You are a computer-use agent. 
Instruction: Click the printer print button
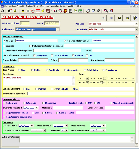pyautogui.click(x=127, y=18)
